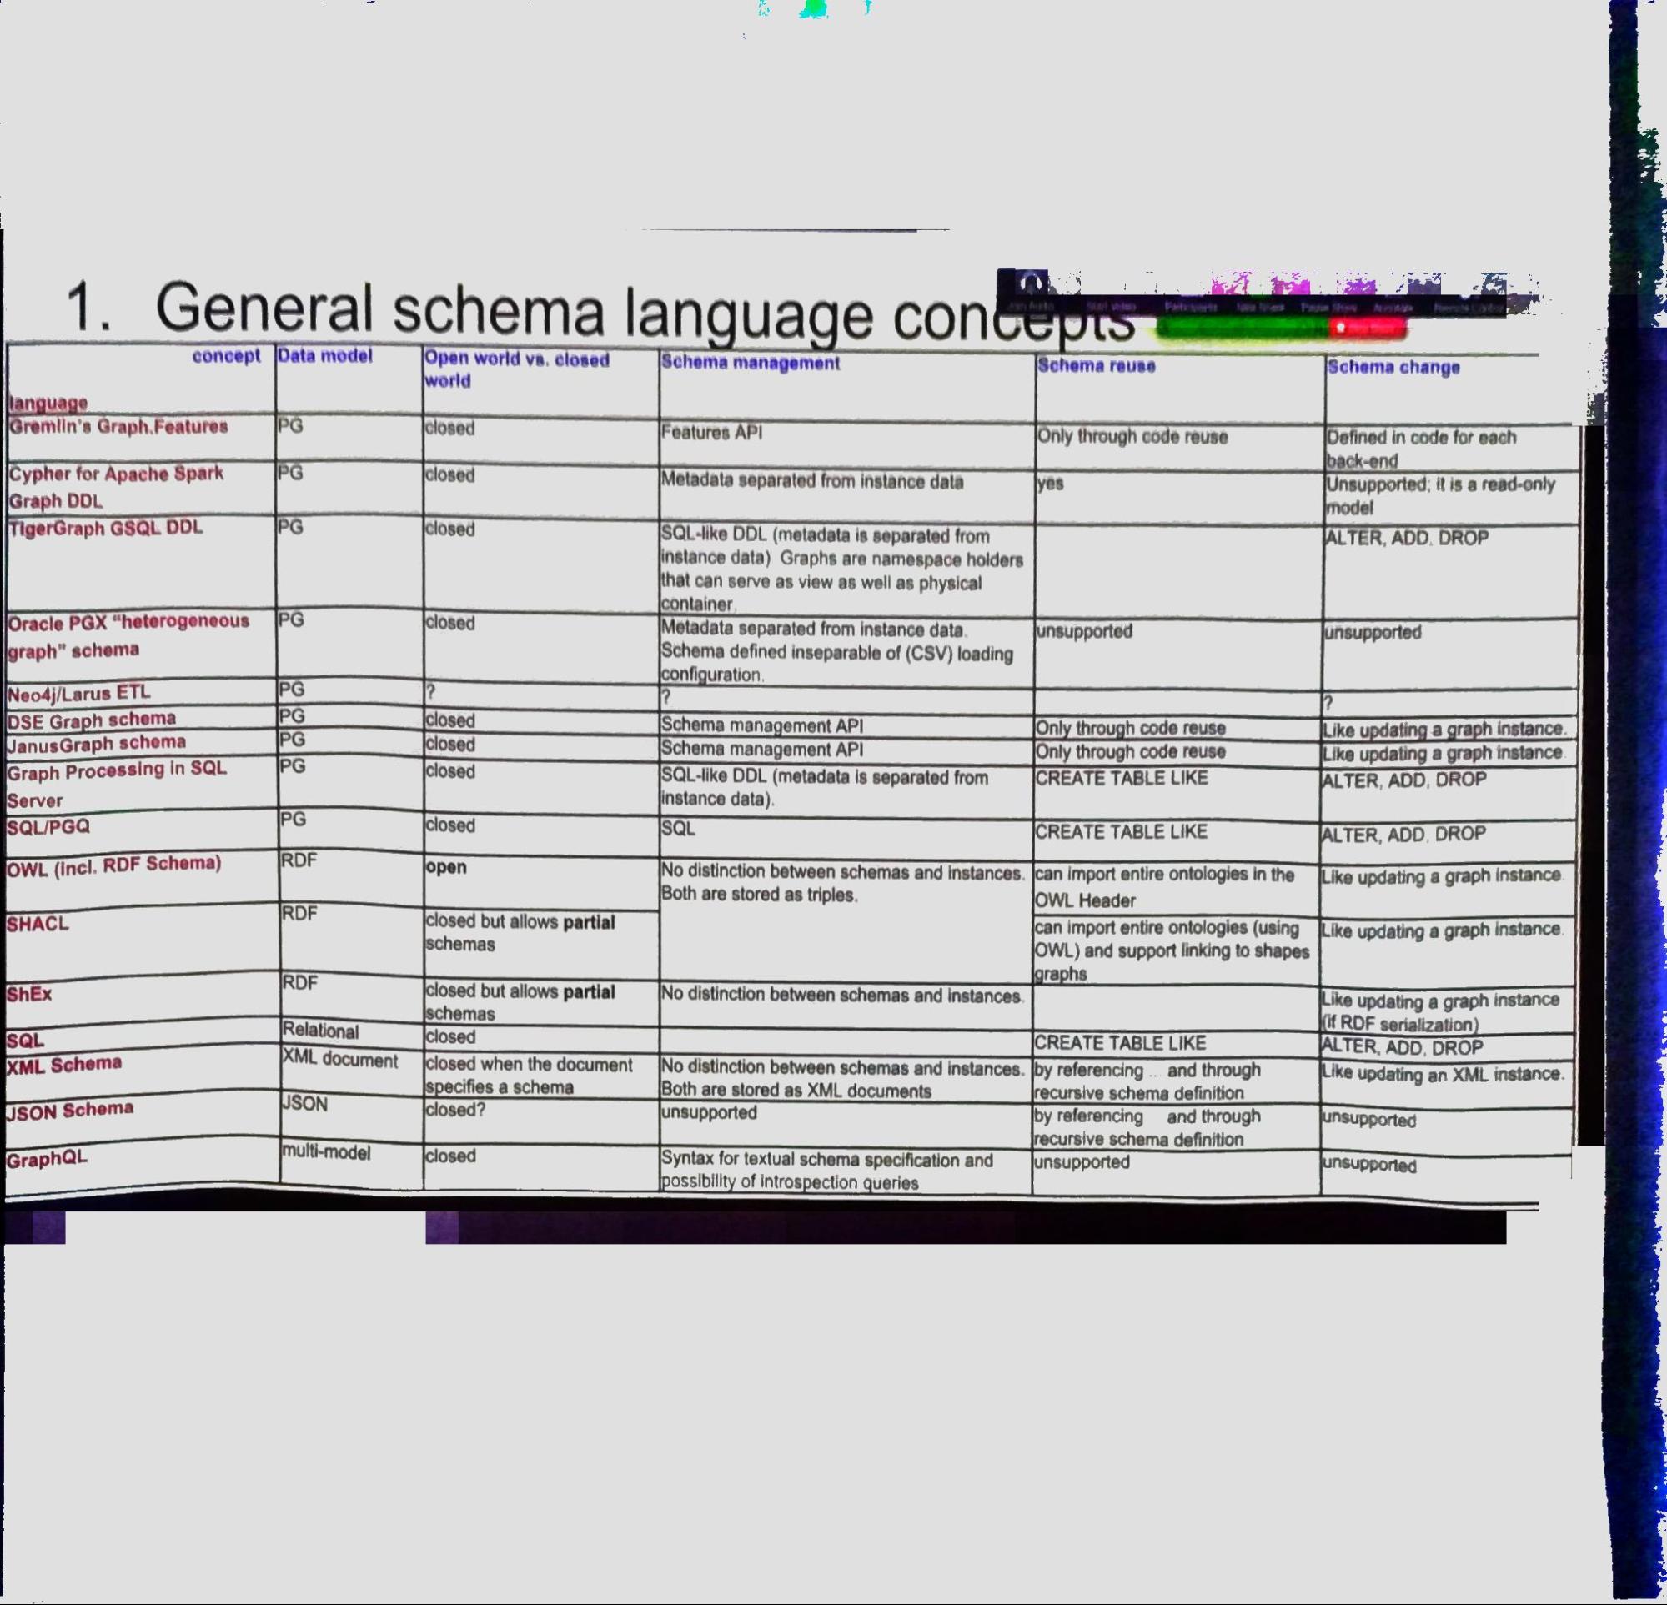Select the SHACL row label
Screen dimensions: 1667x1605
point(38,925)
